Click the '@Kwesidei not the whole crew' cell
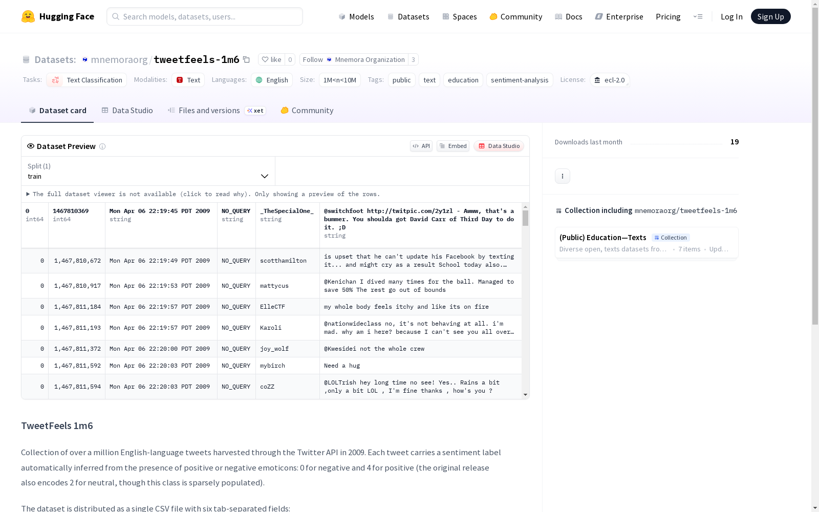The width and height of the screenshot is (819, 512). click(421, 349)
